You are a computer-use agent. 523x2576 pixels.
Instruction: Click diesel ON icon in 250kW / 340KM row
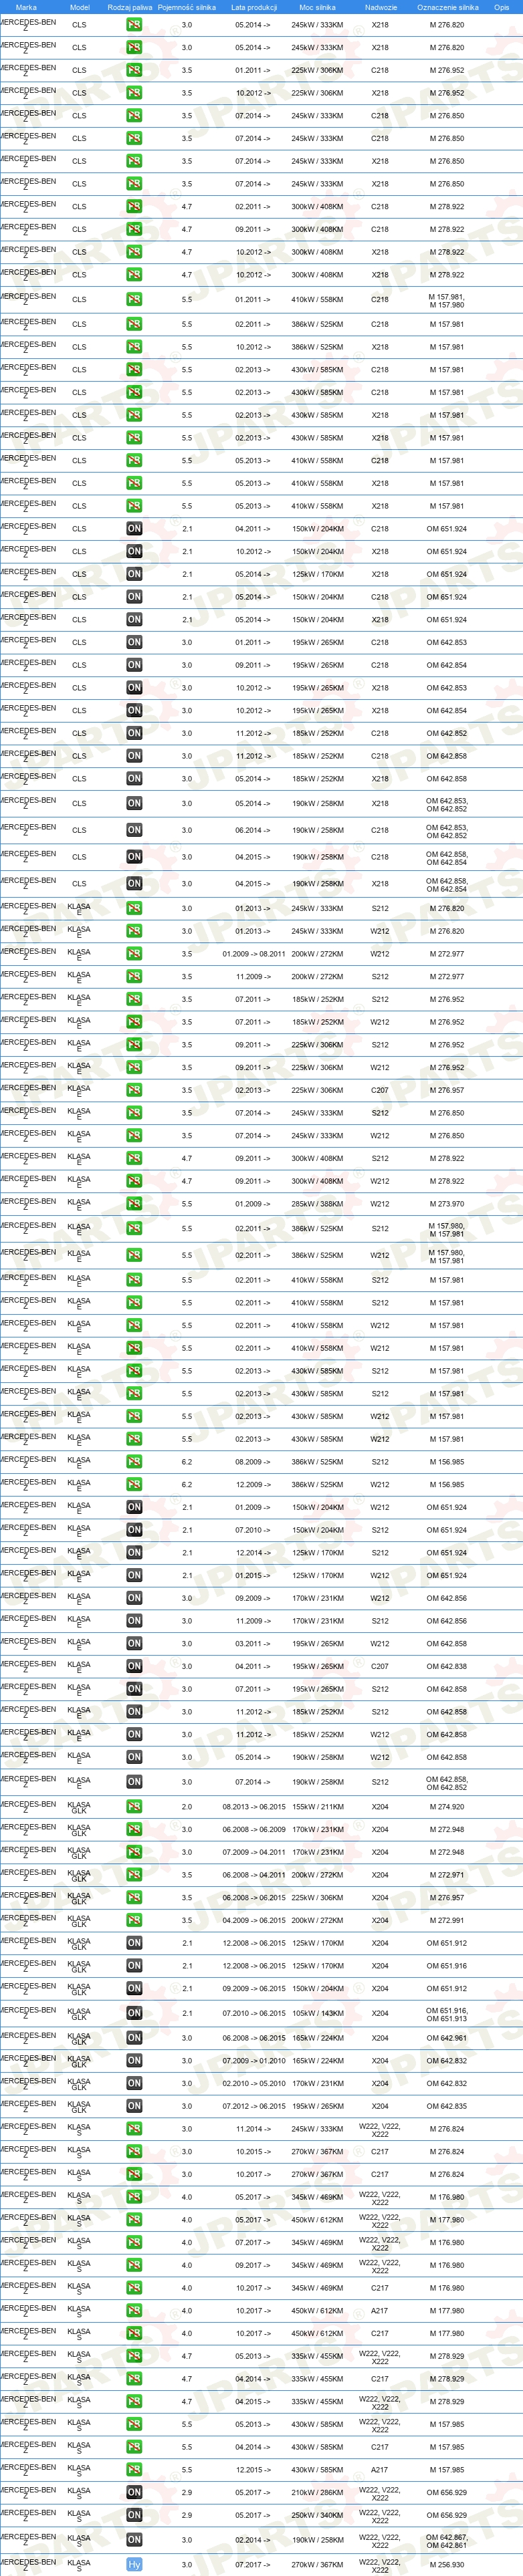tap(134, 2515)
